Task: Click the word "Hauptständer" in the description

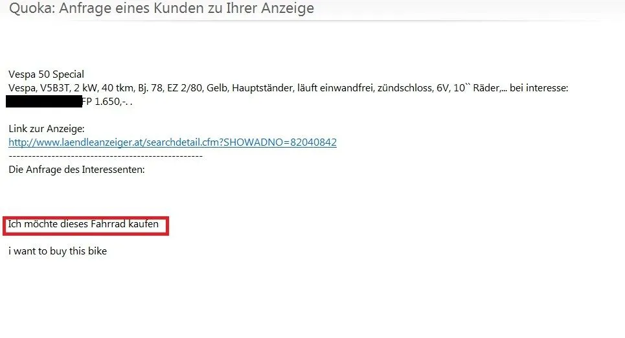Action: [x=262, y=88]
